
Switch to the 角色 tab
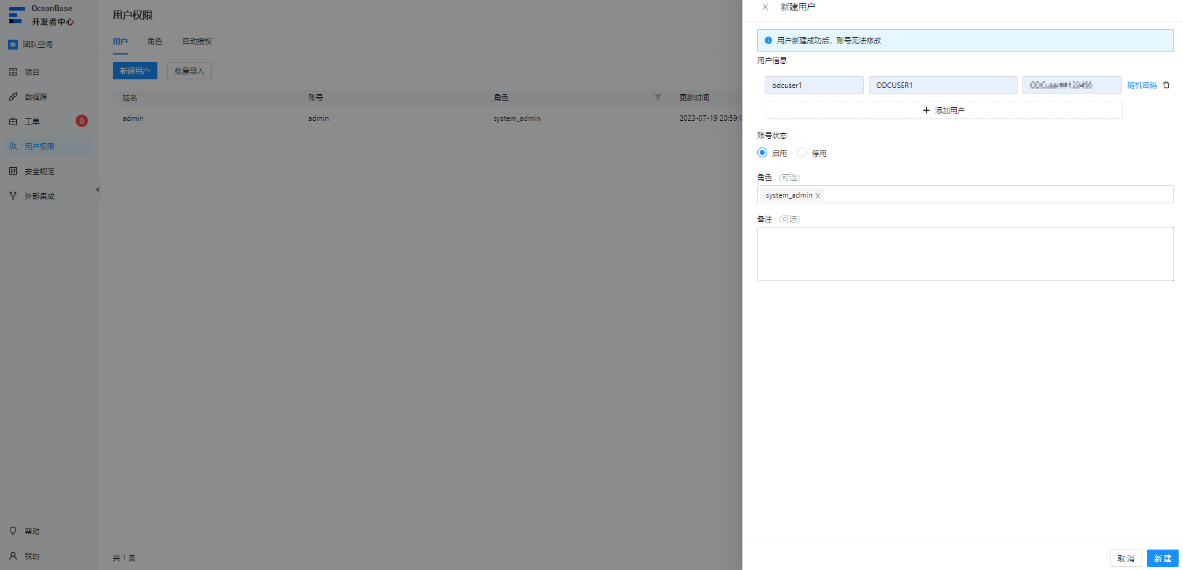tap(155, 42)
